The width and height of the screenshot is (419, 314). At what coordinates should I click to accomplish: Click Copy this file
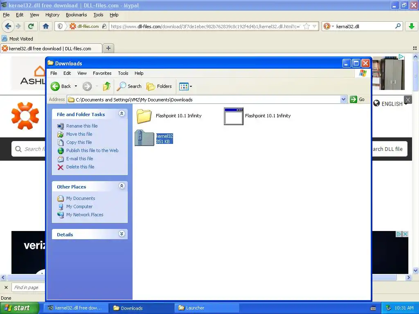point(79,142)
